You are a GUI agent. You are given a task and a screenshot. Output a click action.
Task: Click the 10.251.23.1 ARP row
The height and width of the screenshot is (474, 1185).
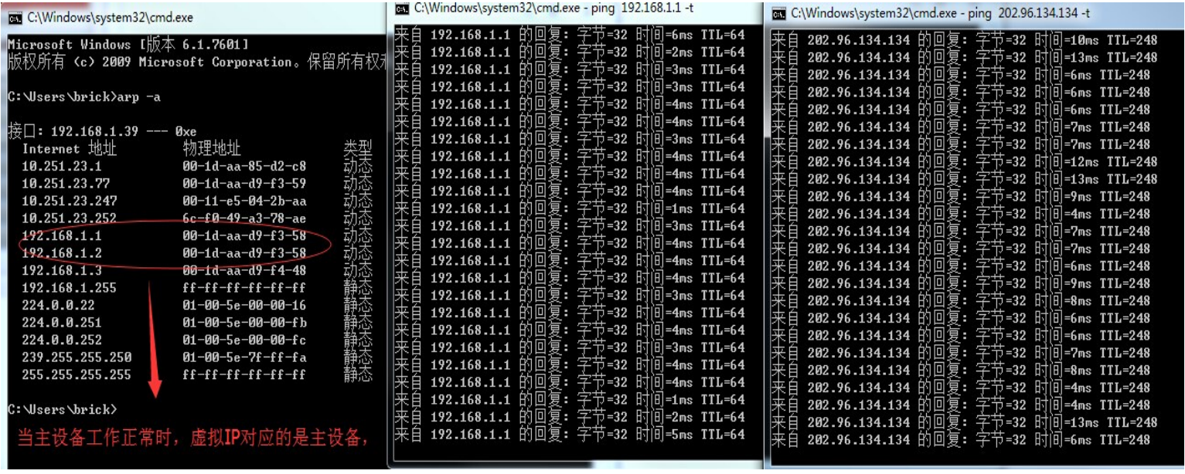tap(196, 166)
